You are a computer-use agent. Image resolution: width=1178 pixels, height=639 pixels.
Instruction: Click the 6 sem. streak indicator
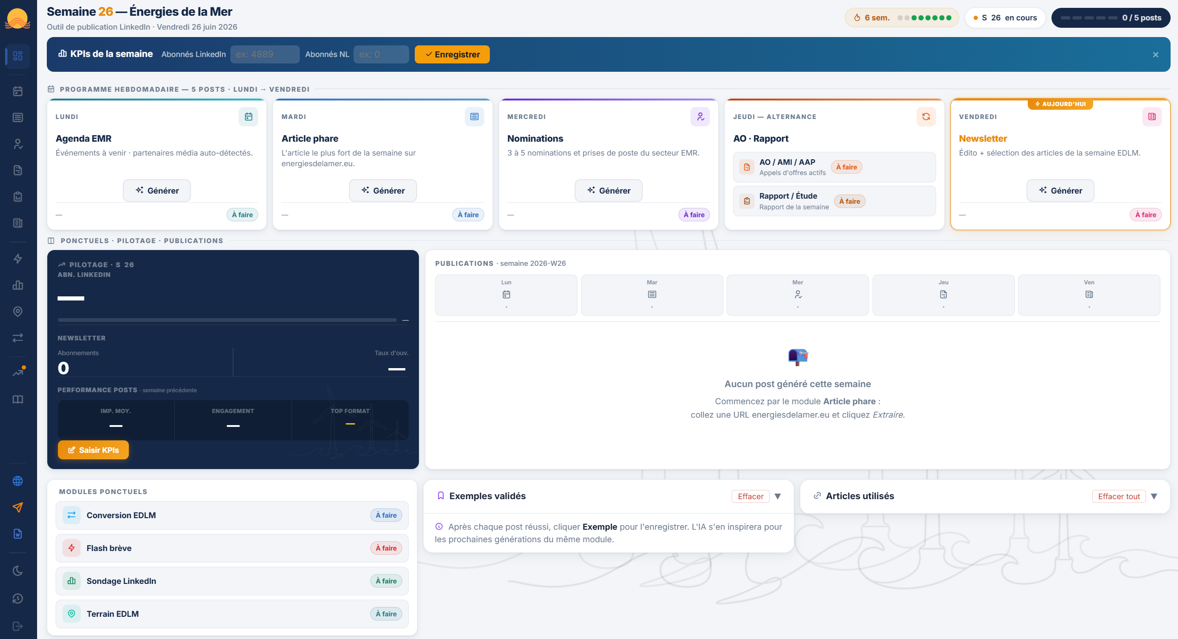tap(902, 18)
